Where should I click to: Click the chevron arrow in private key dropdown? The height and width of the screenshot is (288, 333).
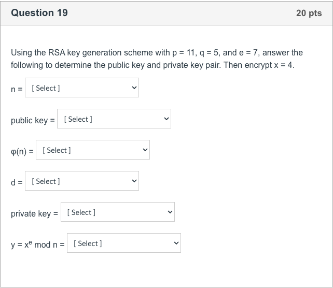coord(170,212)
